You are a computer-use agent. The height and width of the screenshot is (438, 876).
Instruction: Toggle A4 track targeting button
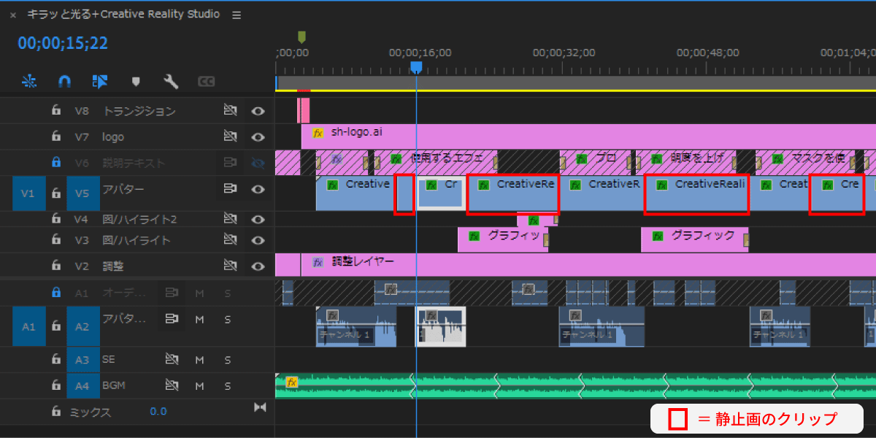82,385
